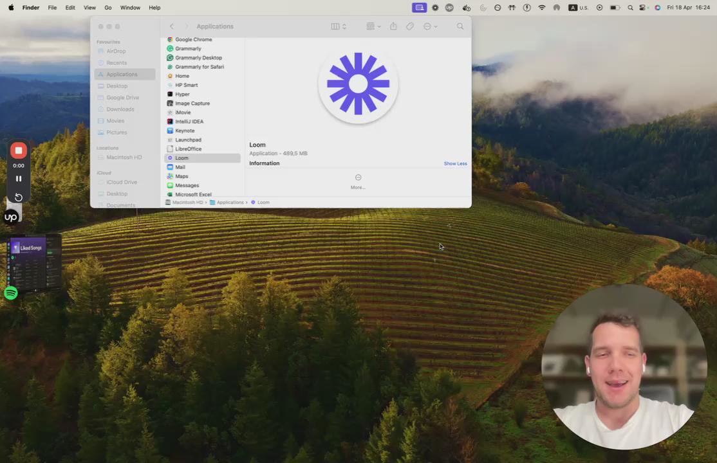Open Control Centre in menu bar
717x463 pixels.
click(644, 7)
